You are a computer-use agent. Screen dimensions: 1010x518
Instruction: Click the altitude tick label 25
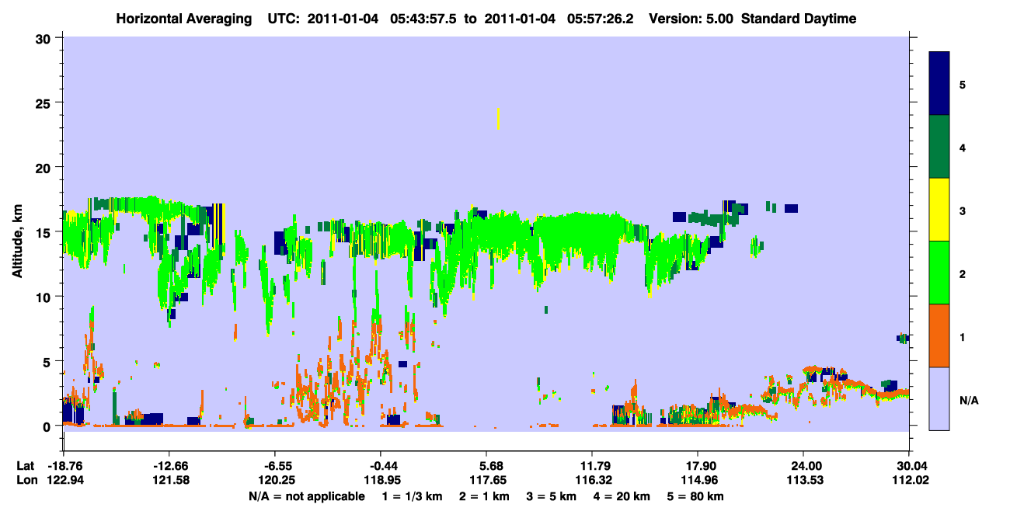pos(45,103)
